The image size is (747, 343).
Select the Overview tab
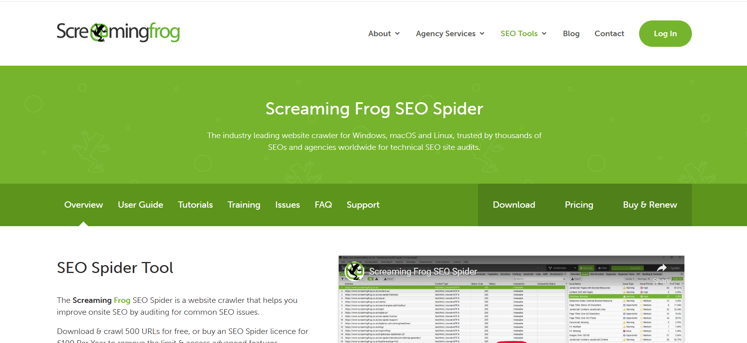(x=83, y=205)
